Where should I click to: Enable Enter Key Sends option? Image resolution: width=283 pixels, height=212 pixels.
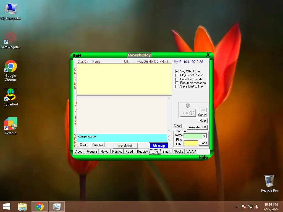177,79
